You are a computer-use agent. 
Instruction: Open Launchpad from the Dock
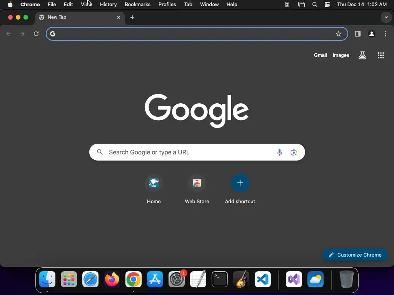(x=69, y=279)
